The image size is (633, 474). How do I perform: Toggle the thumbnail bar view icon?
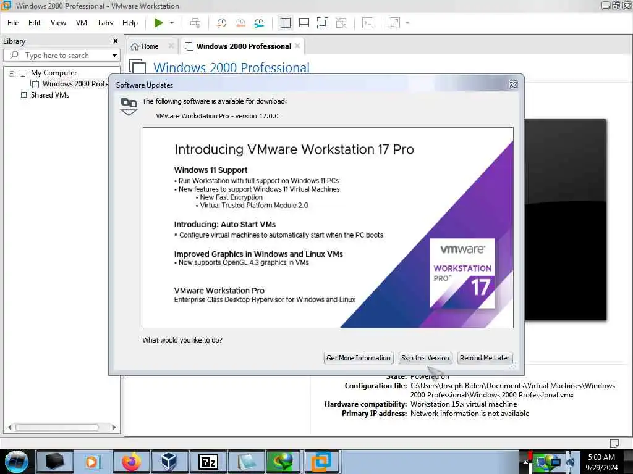(304, 23)
